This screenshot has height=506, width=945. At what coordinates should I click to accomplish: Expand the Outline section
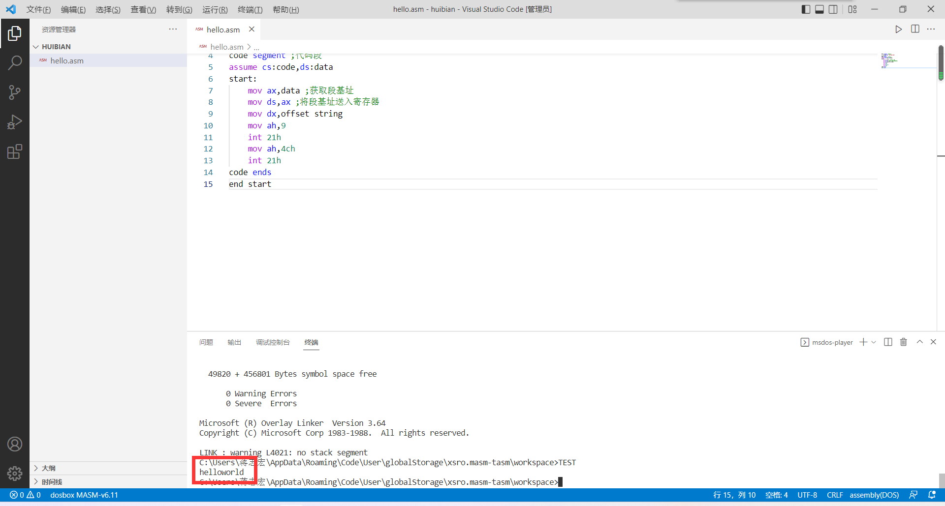pos(108,468)
